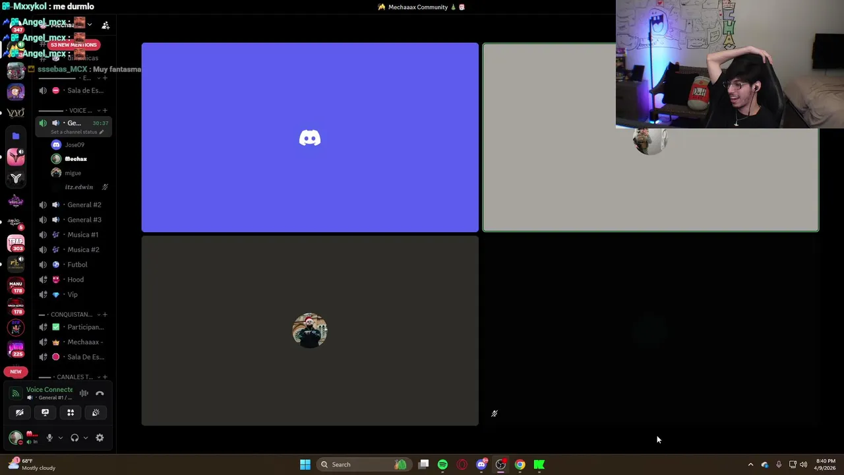The height and width of the screenshot is (475, 844).
Task: Open server icon with 225 badge
Action: [16, 348]
